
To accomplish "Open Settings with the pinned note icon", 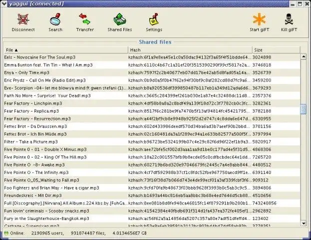I will click(154, 19).
